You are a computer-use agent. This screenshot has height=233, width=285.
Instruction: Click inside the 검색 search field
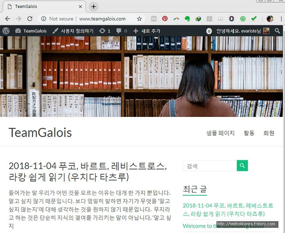210,166
